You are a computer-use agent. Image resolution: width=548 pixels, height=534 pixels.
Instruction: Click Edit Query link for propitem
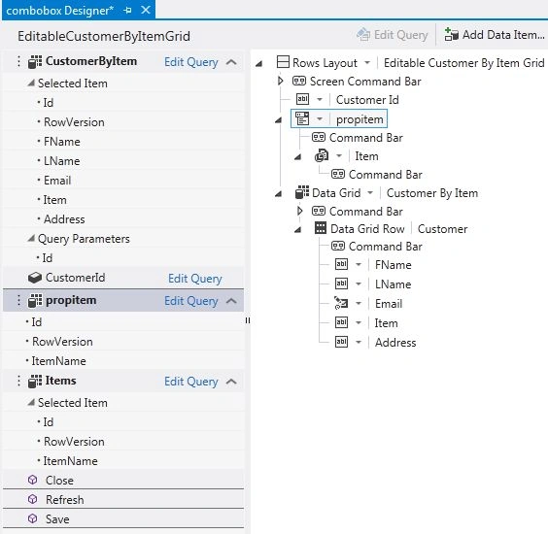coord(191,301)
